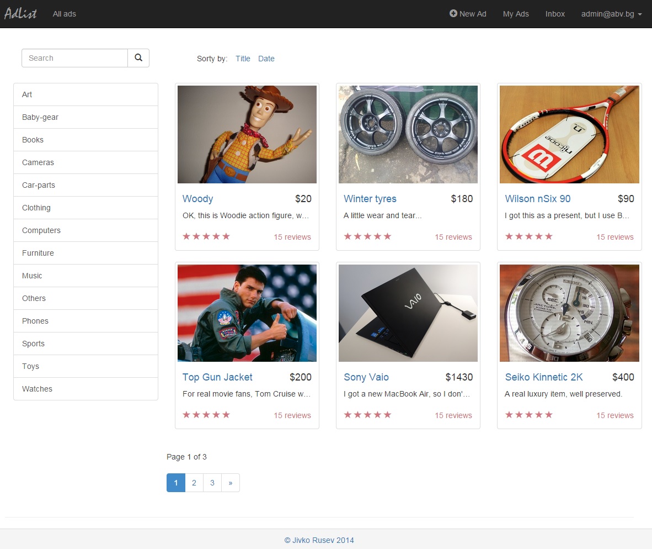Select the Watches category
652x549 pixels.
(x=85, y=389)
